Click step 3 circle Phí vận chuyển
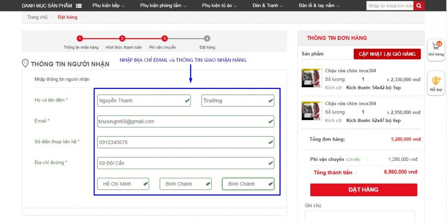 (x=165, y=38)
